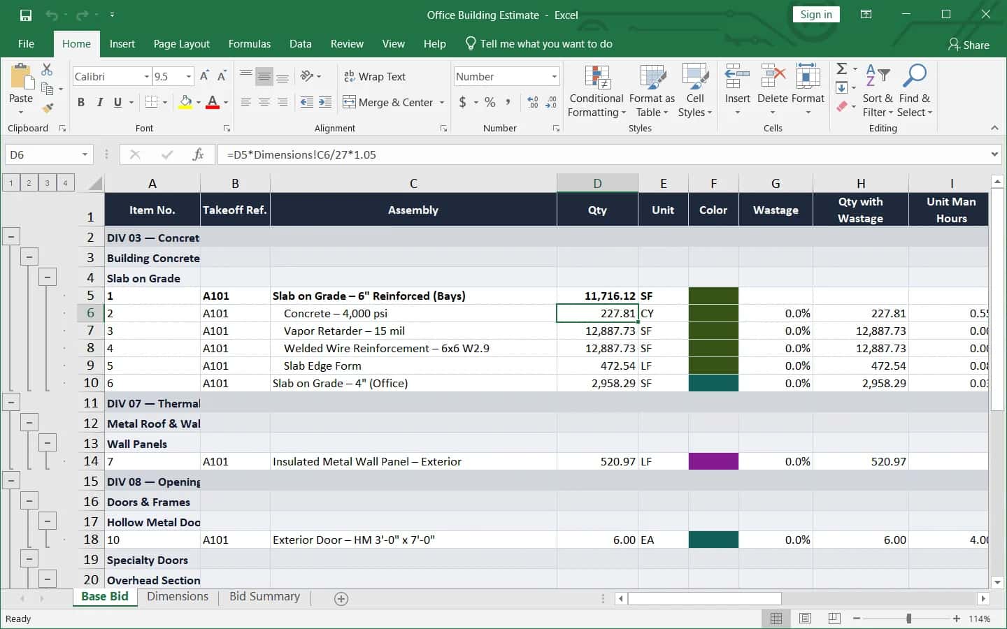
Task: Collapse the Slab on Grade outline group
Action: click(x=48, y=277)
